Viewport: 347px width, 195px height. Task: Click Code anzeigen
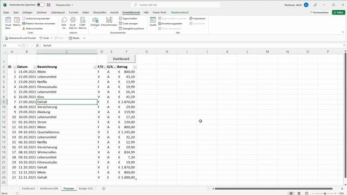tap(128, 23)
